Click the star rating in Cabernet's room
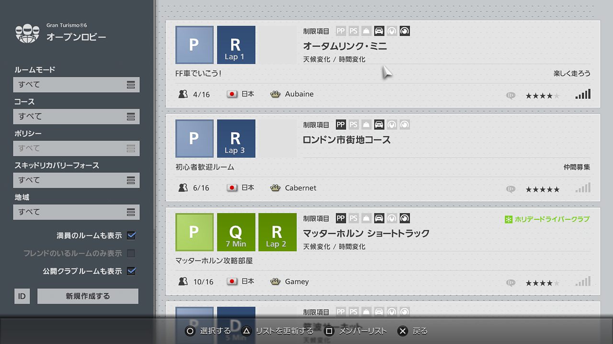This screenshot has height=344, width=613. (x=543, y=190)
